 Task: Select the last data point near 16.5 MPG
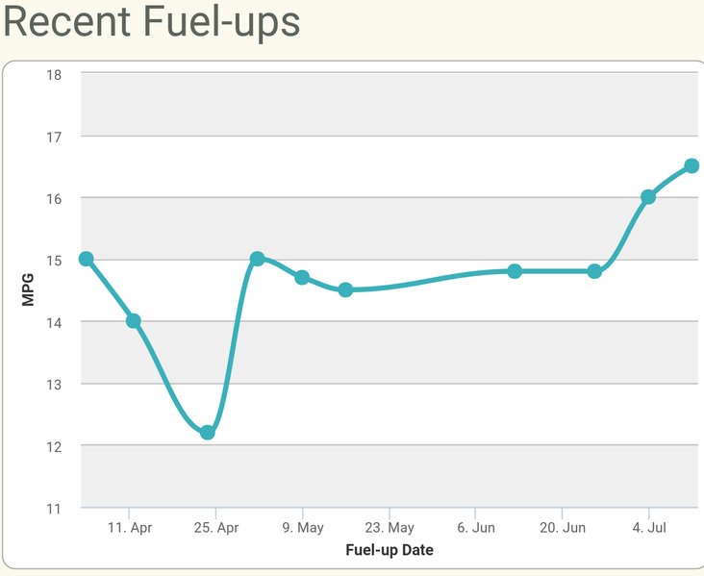(691, 165)
